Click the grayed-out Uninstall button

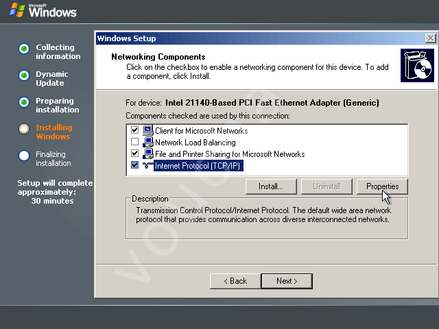327,186
